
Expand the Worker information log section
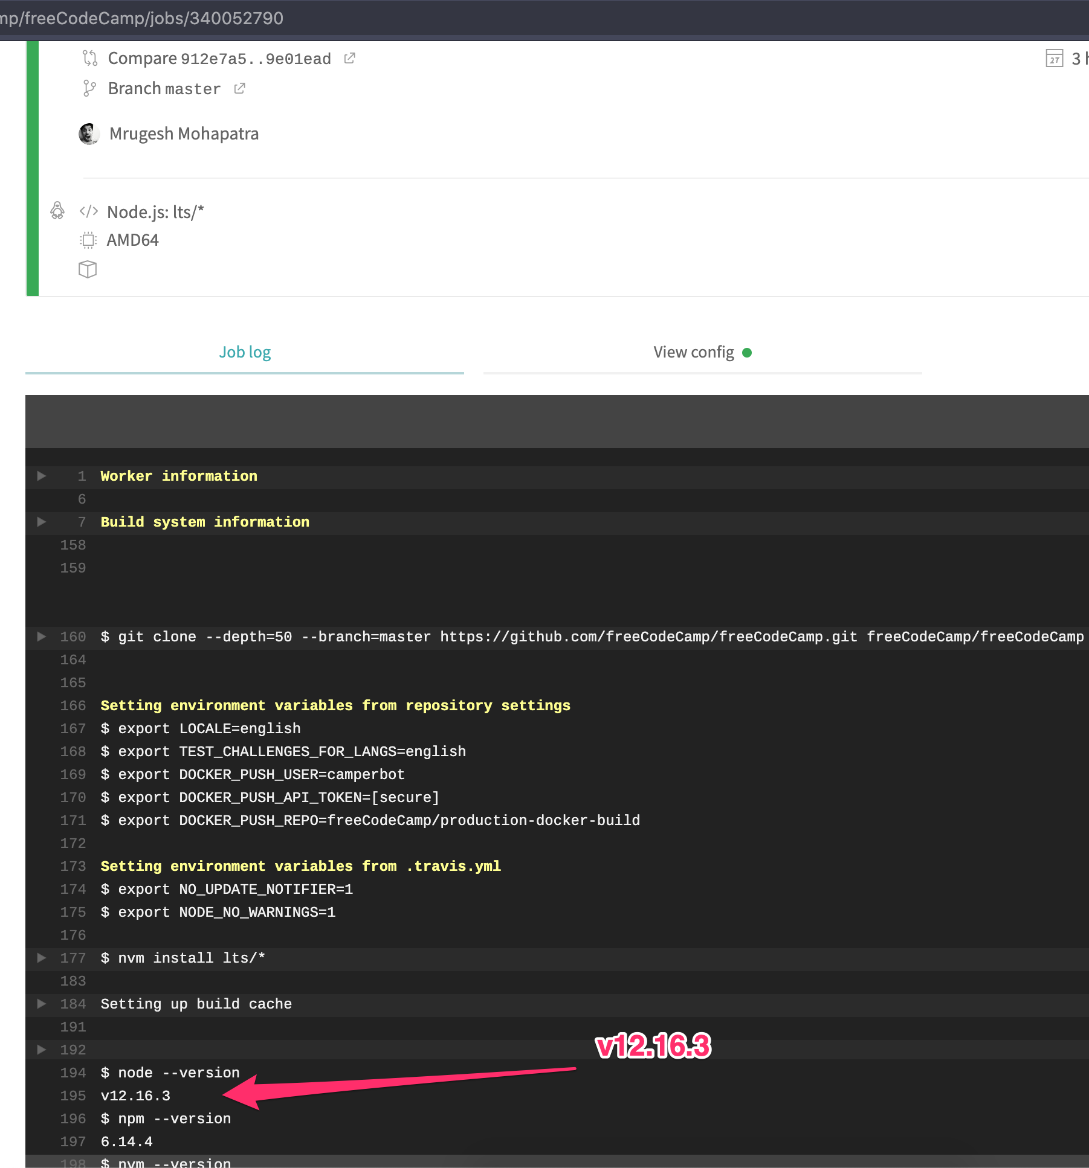41,476
